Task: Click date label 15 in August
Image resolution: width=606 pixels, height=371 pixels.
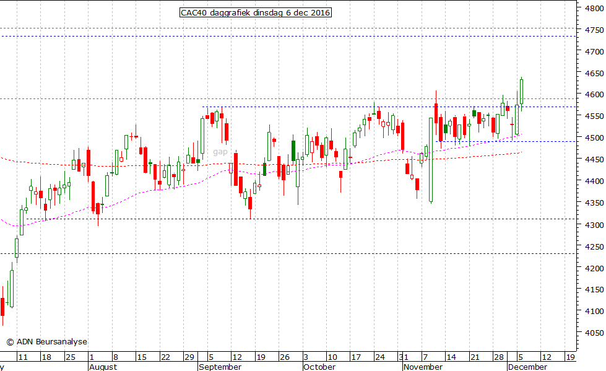Action: click(x=142, y=357)
